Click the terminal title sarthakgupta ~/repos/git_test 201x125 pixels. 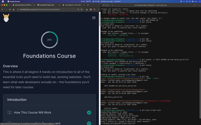[151, 5]
